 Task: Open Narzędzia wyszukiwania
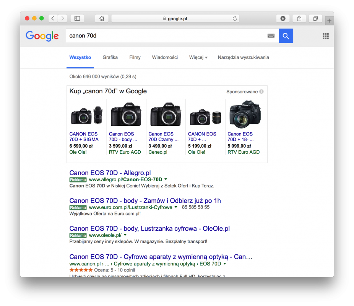(243, 57)
